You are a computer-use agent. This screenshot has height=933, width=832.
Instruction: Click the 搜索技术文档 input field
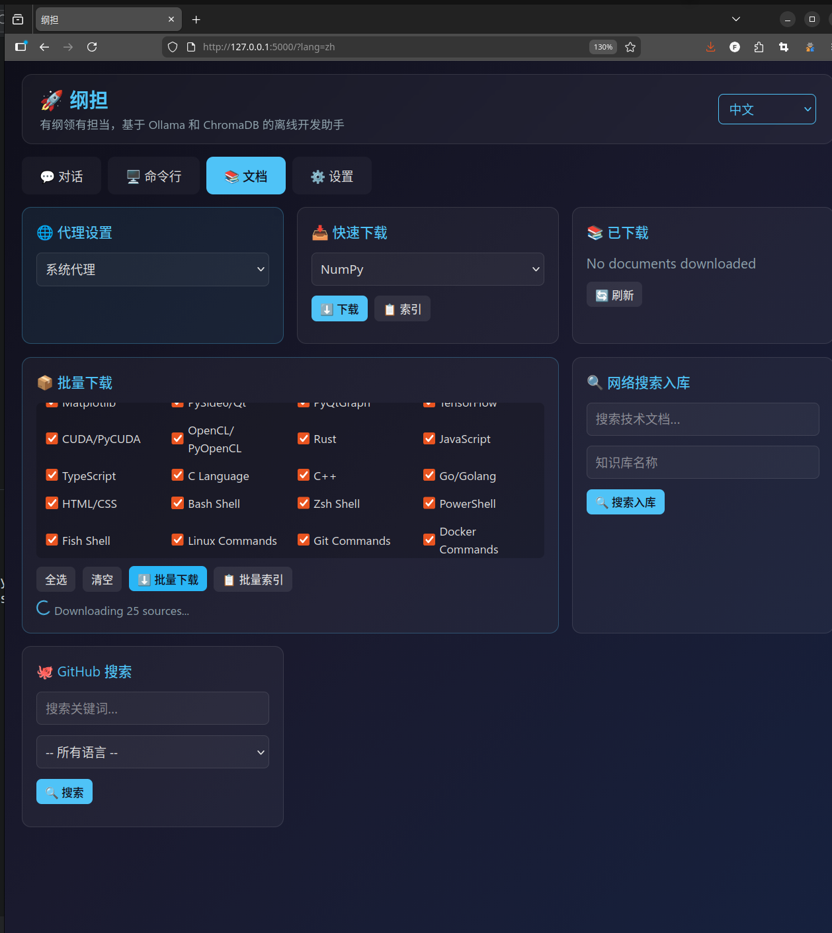point(702,419)
